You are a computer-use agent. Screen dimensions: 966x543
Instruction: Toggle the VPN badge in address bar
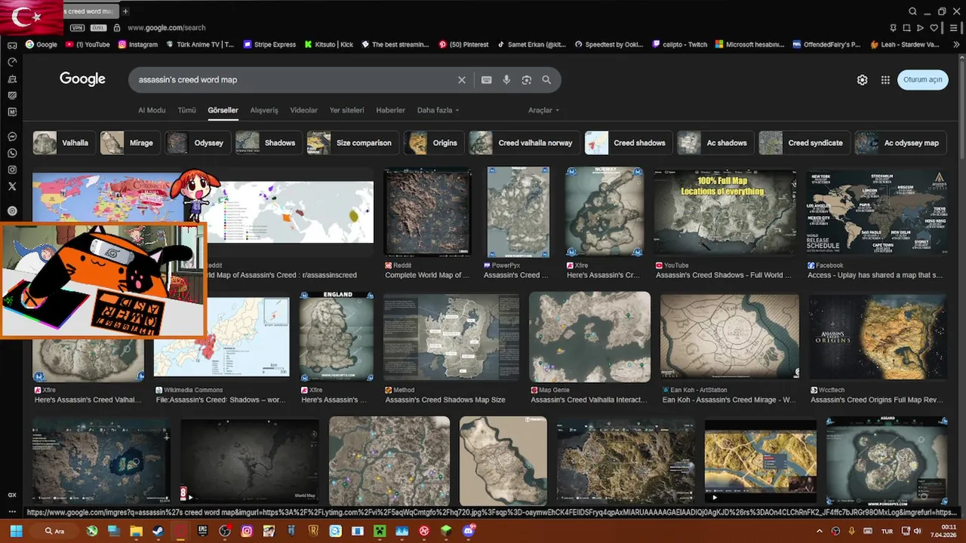click(x=77, y=28)
